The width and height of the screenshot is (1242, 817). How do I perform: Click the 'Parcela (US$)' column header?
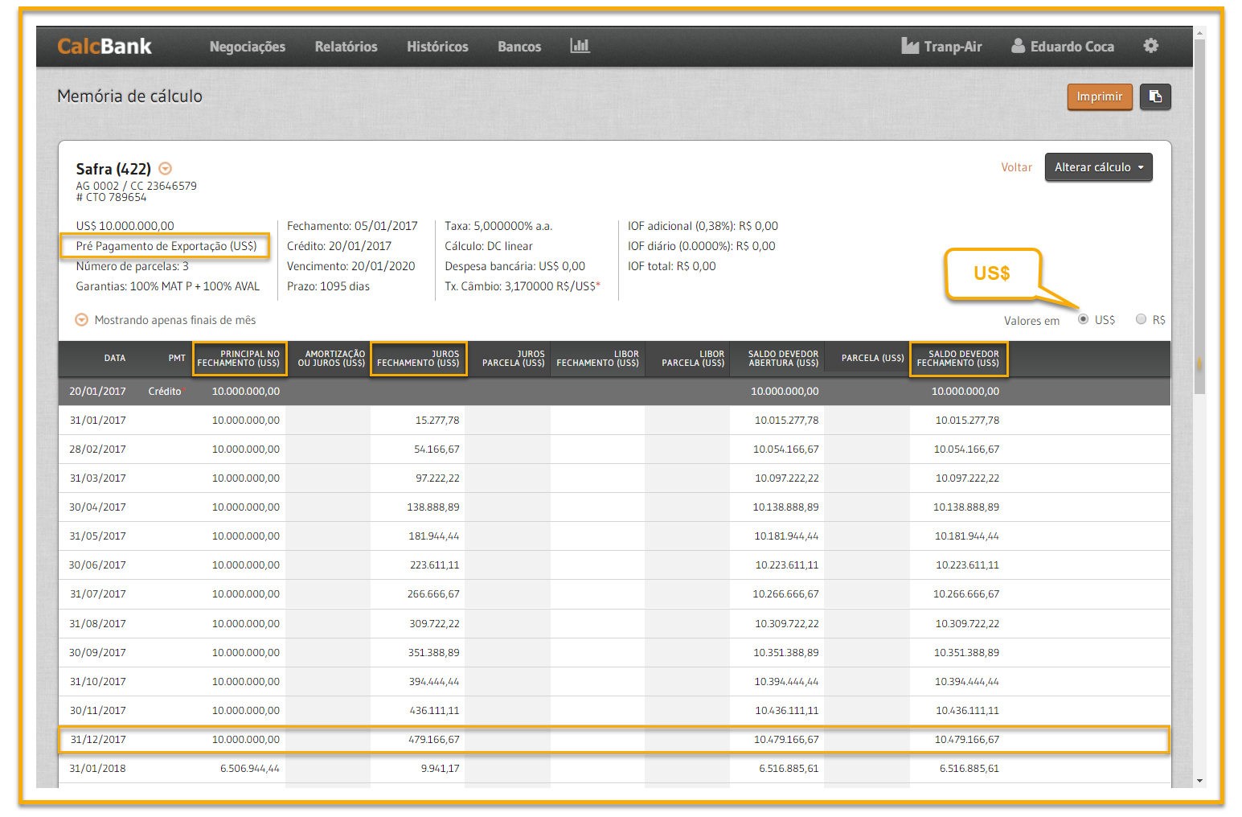(x=873, y=359)
